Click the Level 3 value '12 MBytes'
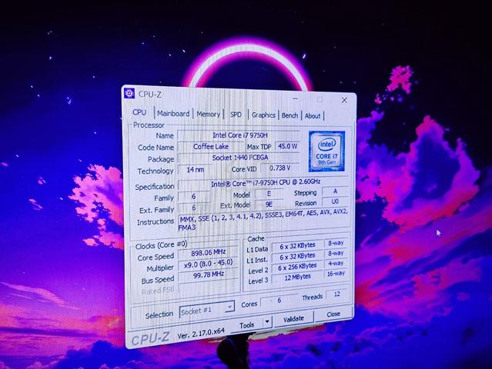 pyautogui.click(x=297, y=278)
